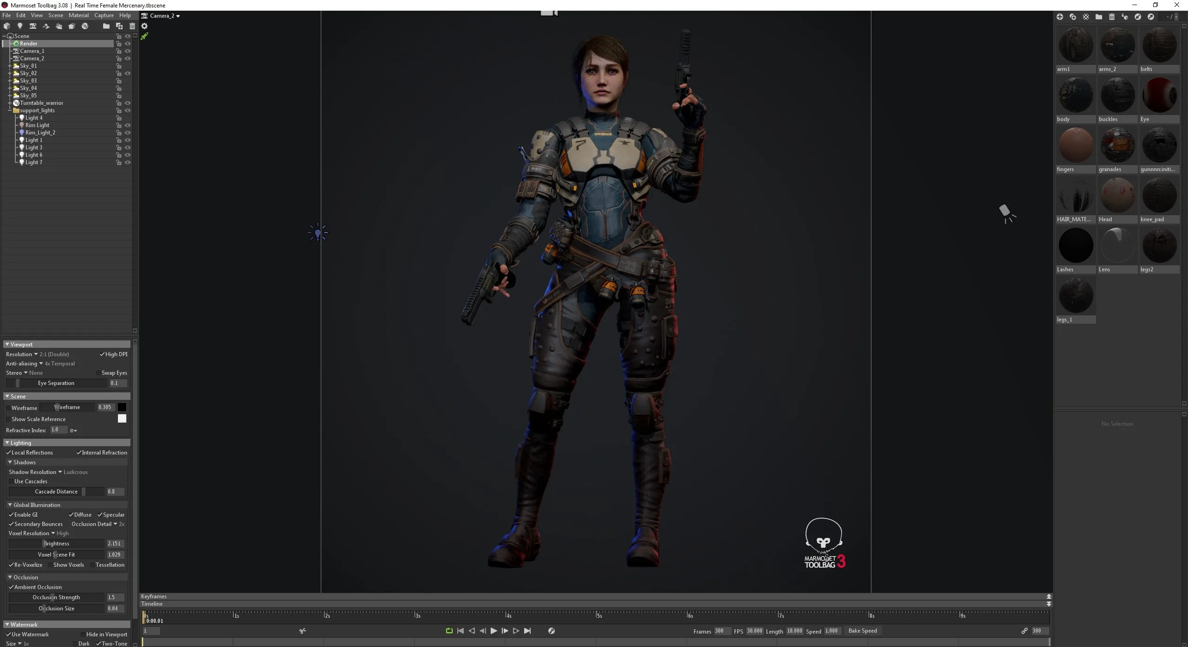This screenshot has height=647, width=1188.
Task: Open the File menu
Action: [6, 15]
